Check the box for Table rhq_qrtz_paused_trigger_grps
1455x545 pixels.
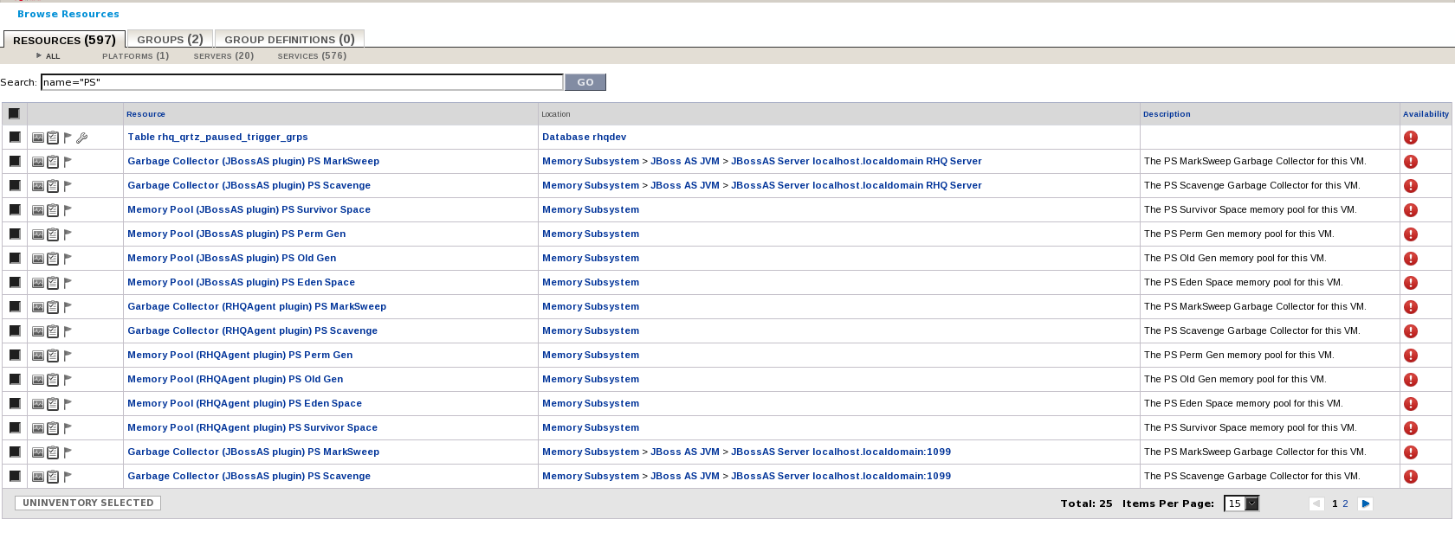pyautogui.click(x=15, y=137)
